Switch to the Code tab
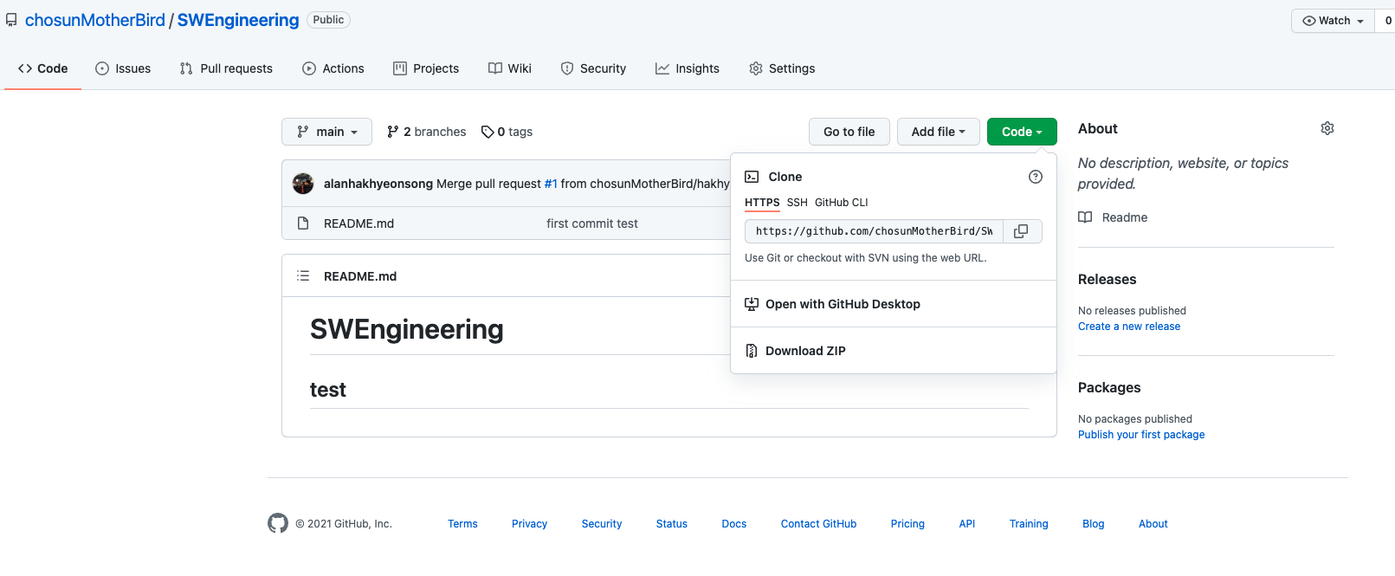This screenshot has width=1395, height=576. tap(42, 68)
